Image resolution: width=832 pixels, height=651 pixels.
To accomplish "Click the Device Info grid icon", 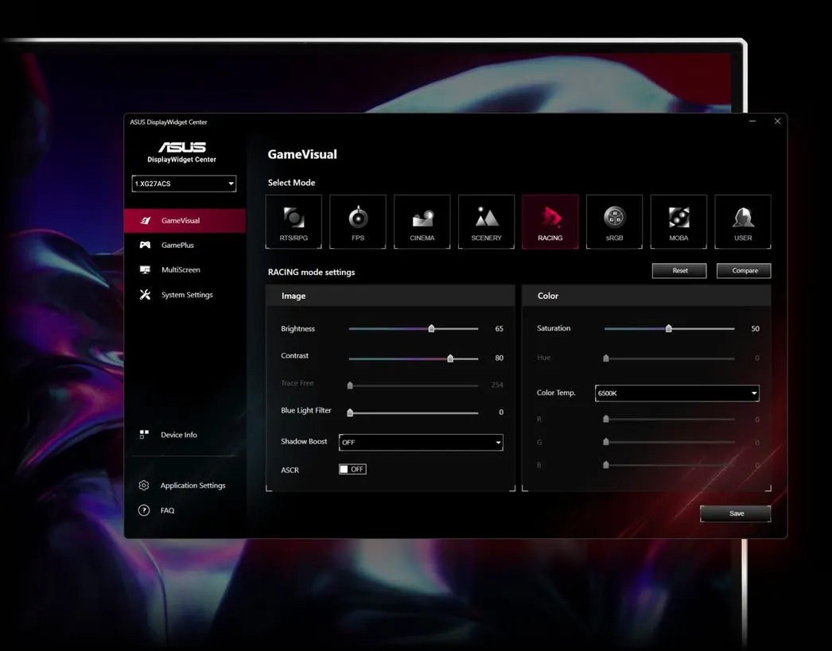I will 144,435.
